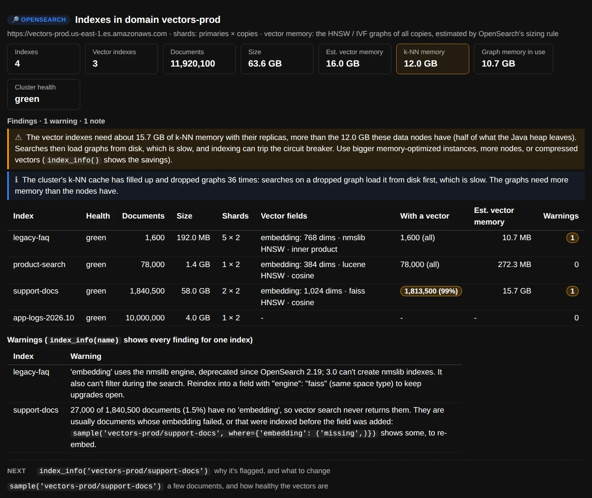Select product-search in the index table
Screen dimensions: 592x498
[x=39, y=265]
